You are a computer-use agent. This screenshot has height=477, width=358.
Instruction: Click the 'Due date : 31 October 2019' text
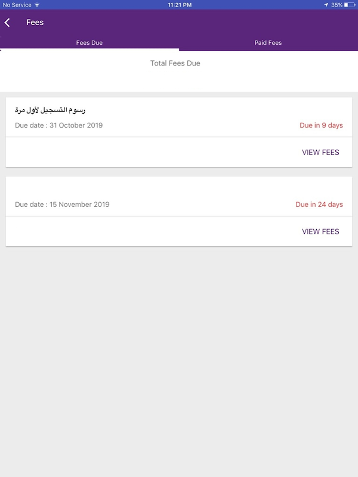pos(59,126)
